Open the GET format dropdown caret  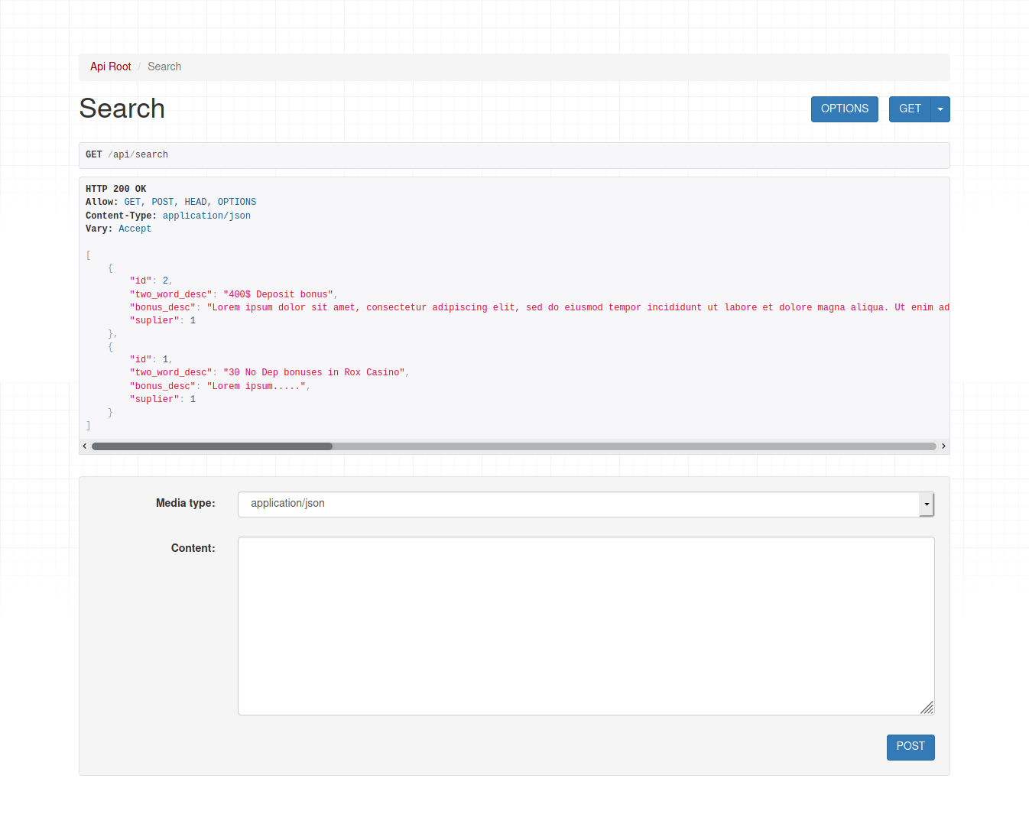point(940,109)
